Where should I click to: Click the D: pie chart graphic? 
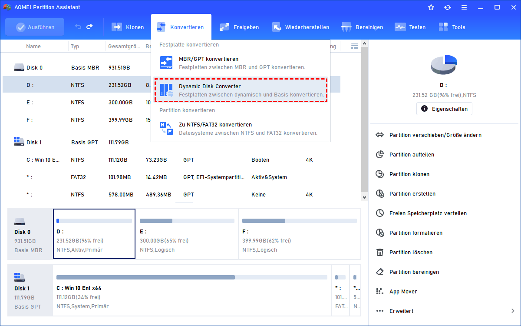(x=444, y=64)
